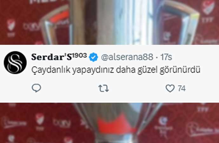This screenshot has height=143, width=219.
Task: Open the tweet via its 17s timestamp
Action: pos(166,57)
